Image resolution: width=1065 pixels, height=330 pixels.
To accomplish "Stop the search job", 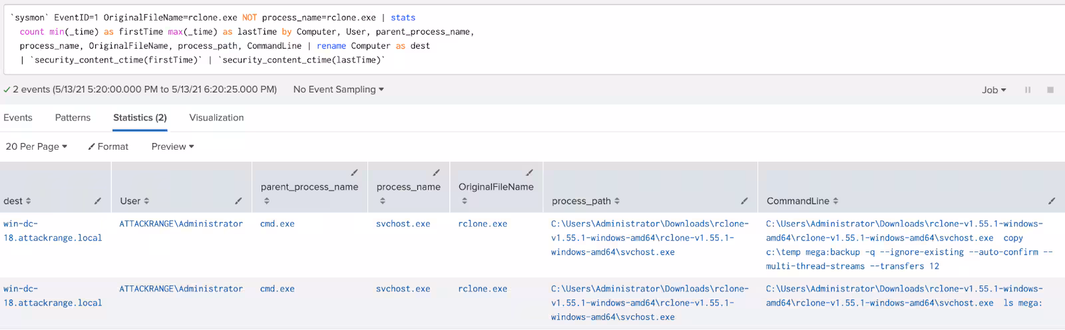I will 1050,90.
